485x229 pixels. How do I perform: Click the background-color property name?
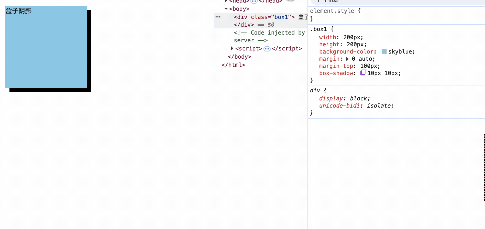pos(346,51)
